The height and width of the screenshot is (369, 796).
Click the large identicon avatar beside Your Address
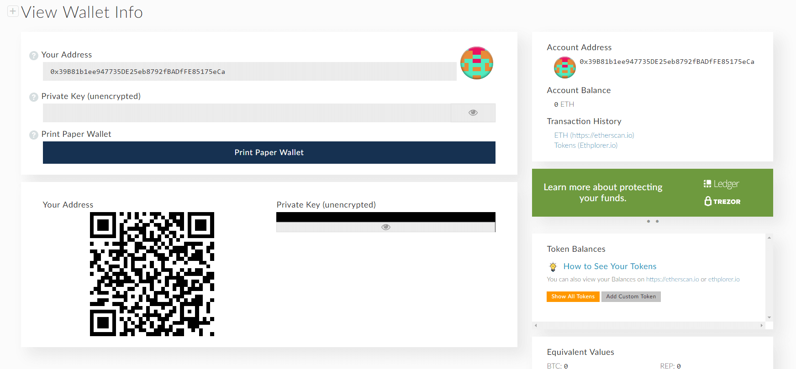click(x=476, y=63)
